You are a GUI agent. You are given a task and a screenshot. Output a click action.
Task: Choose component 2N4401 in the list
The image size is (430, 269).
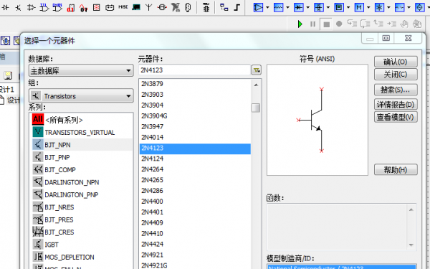click(x=195, y=212)
